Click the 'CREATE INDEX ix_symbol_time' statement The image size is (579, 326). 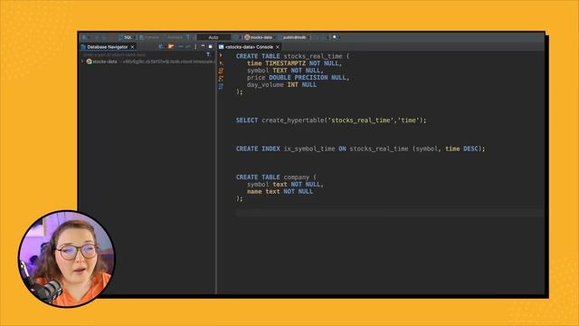[360, 149]
